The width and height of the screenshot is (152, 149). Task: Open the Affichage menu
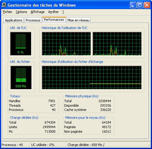37,12
